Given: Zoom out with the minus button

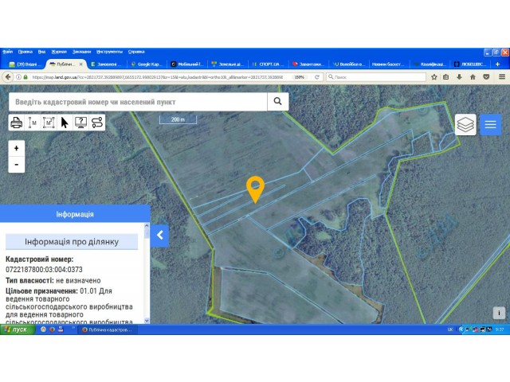Looking at the screenshot, I should point(16,165).
